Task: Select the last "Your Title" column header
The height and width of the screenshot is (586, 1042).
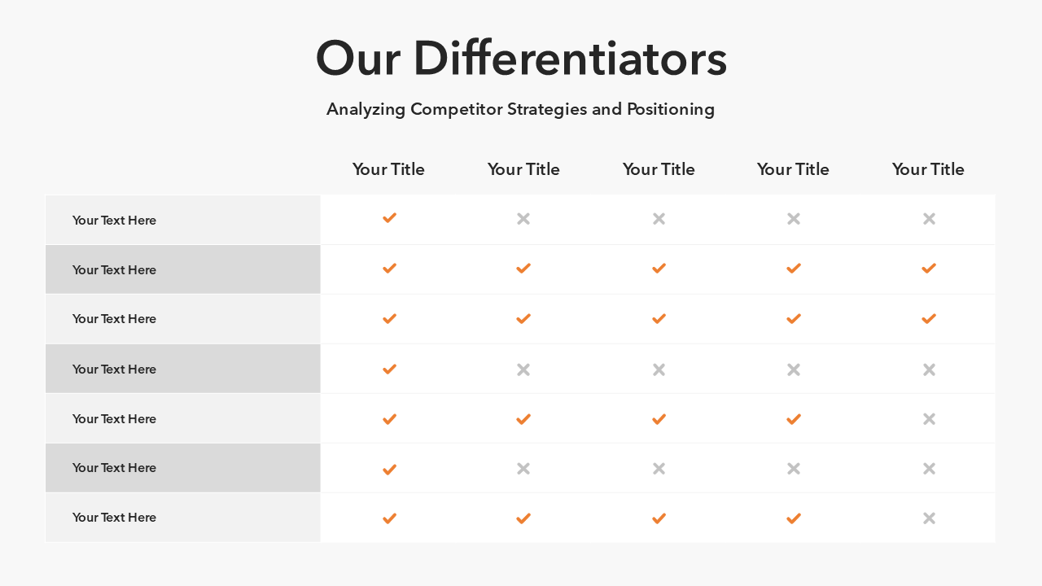Action: click(928, 169)
